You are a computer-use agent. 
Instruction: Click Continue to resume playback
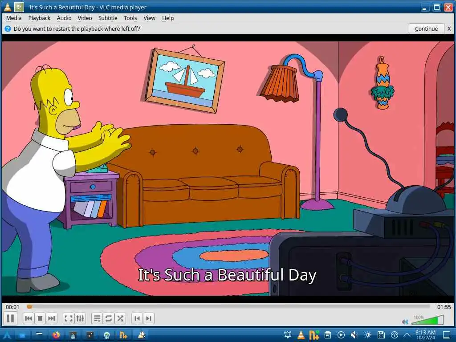pyautogui.click(x=426, y=29)
